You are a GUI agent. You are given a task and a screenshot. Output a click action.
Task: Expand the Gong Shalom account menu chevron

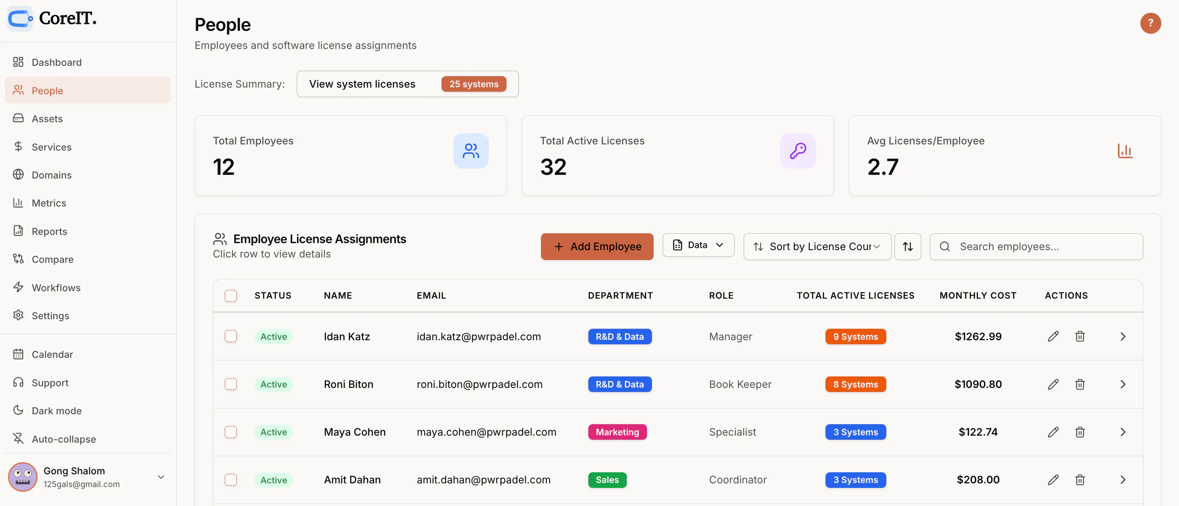161,477
